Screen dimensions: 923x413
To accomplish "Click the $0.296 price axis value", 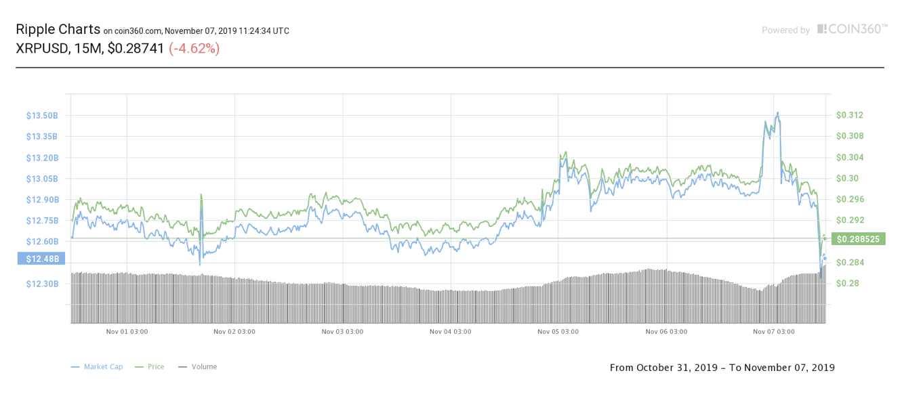I will 849,199.
